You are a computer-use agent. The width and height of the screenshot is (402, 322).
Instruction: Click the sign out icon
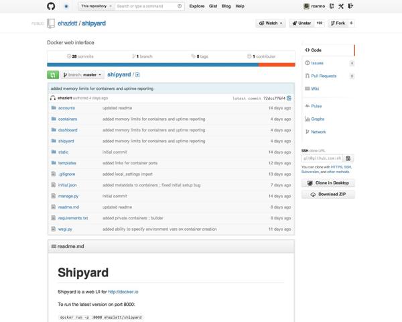click(350, 6)
